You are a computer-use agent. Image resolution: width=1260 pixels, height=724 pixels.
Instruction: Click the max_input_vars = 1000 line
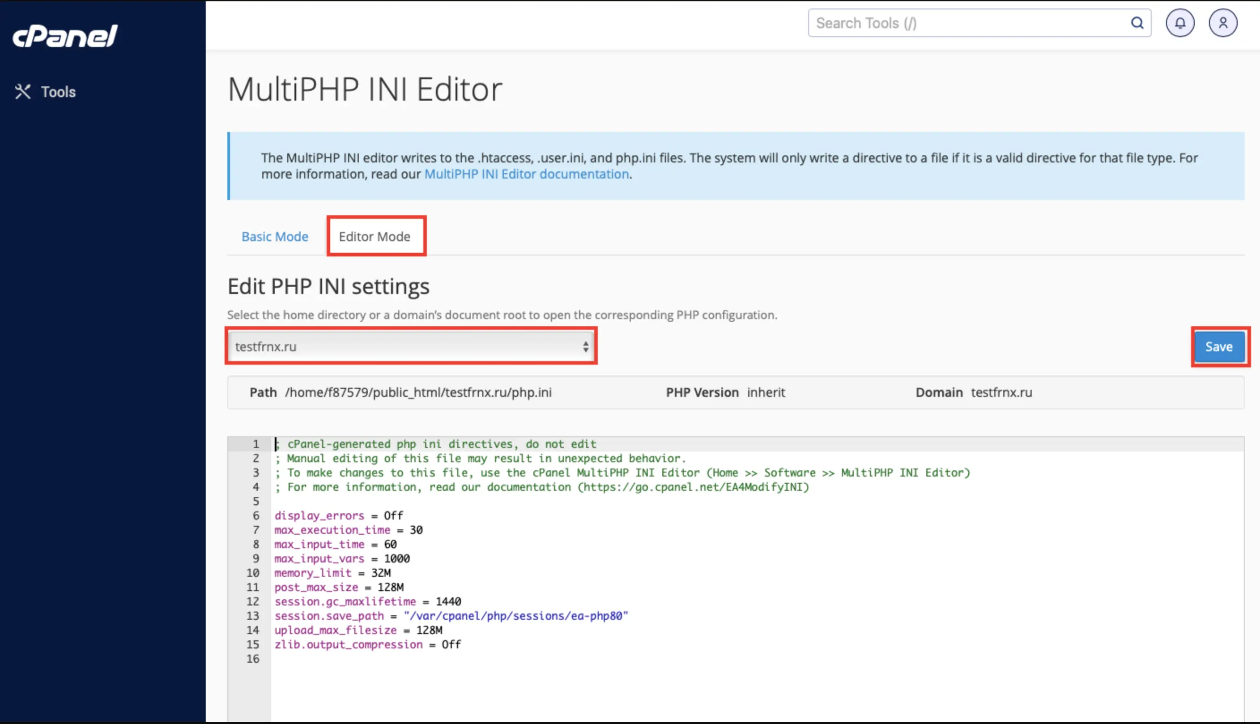(342, 559)
